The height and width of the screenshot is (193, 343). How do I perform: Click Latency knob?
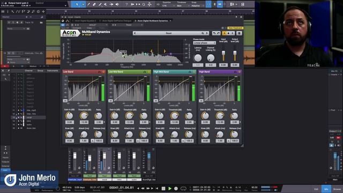coord(198,58)
